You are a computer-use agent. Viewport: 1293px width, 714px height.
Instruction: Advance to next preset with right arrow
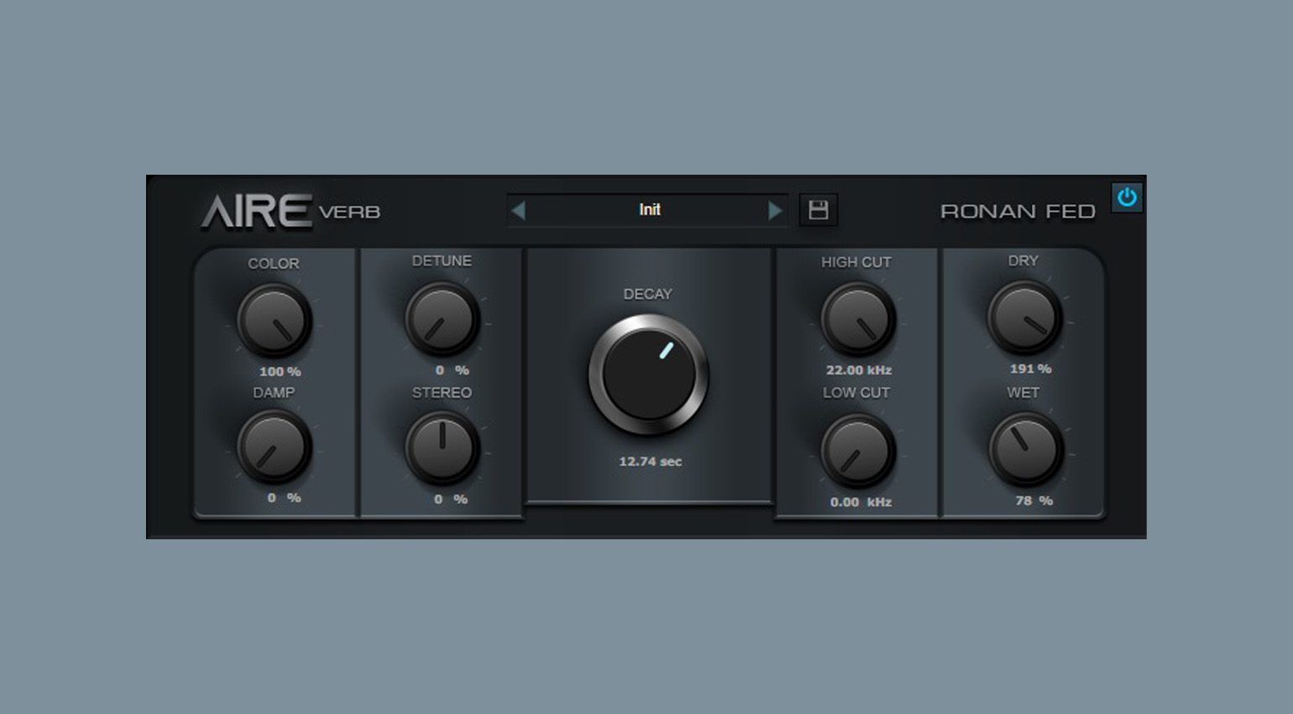tap(775, 210)
